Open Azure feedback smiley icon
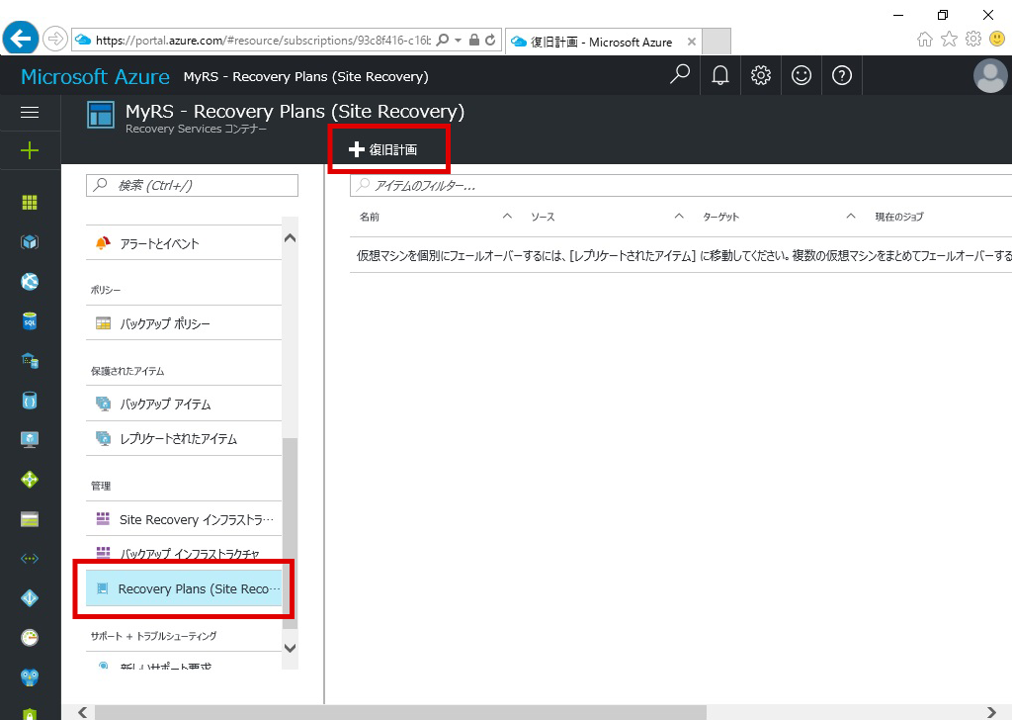Image resolution: width=1012 pixels, height=720 pixels. (x=801, y=75)
